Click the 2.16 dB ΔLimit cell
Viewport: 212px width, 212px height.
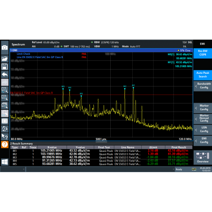click(153, 151)
